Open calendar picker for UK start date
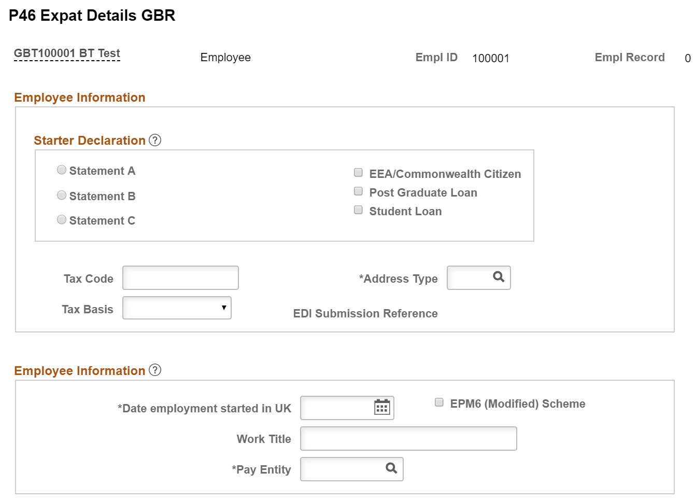The height and width of the screenshot is (500, 695). (x=382, y=407)
